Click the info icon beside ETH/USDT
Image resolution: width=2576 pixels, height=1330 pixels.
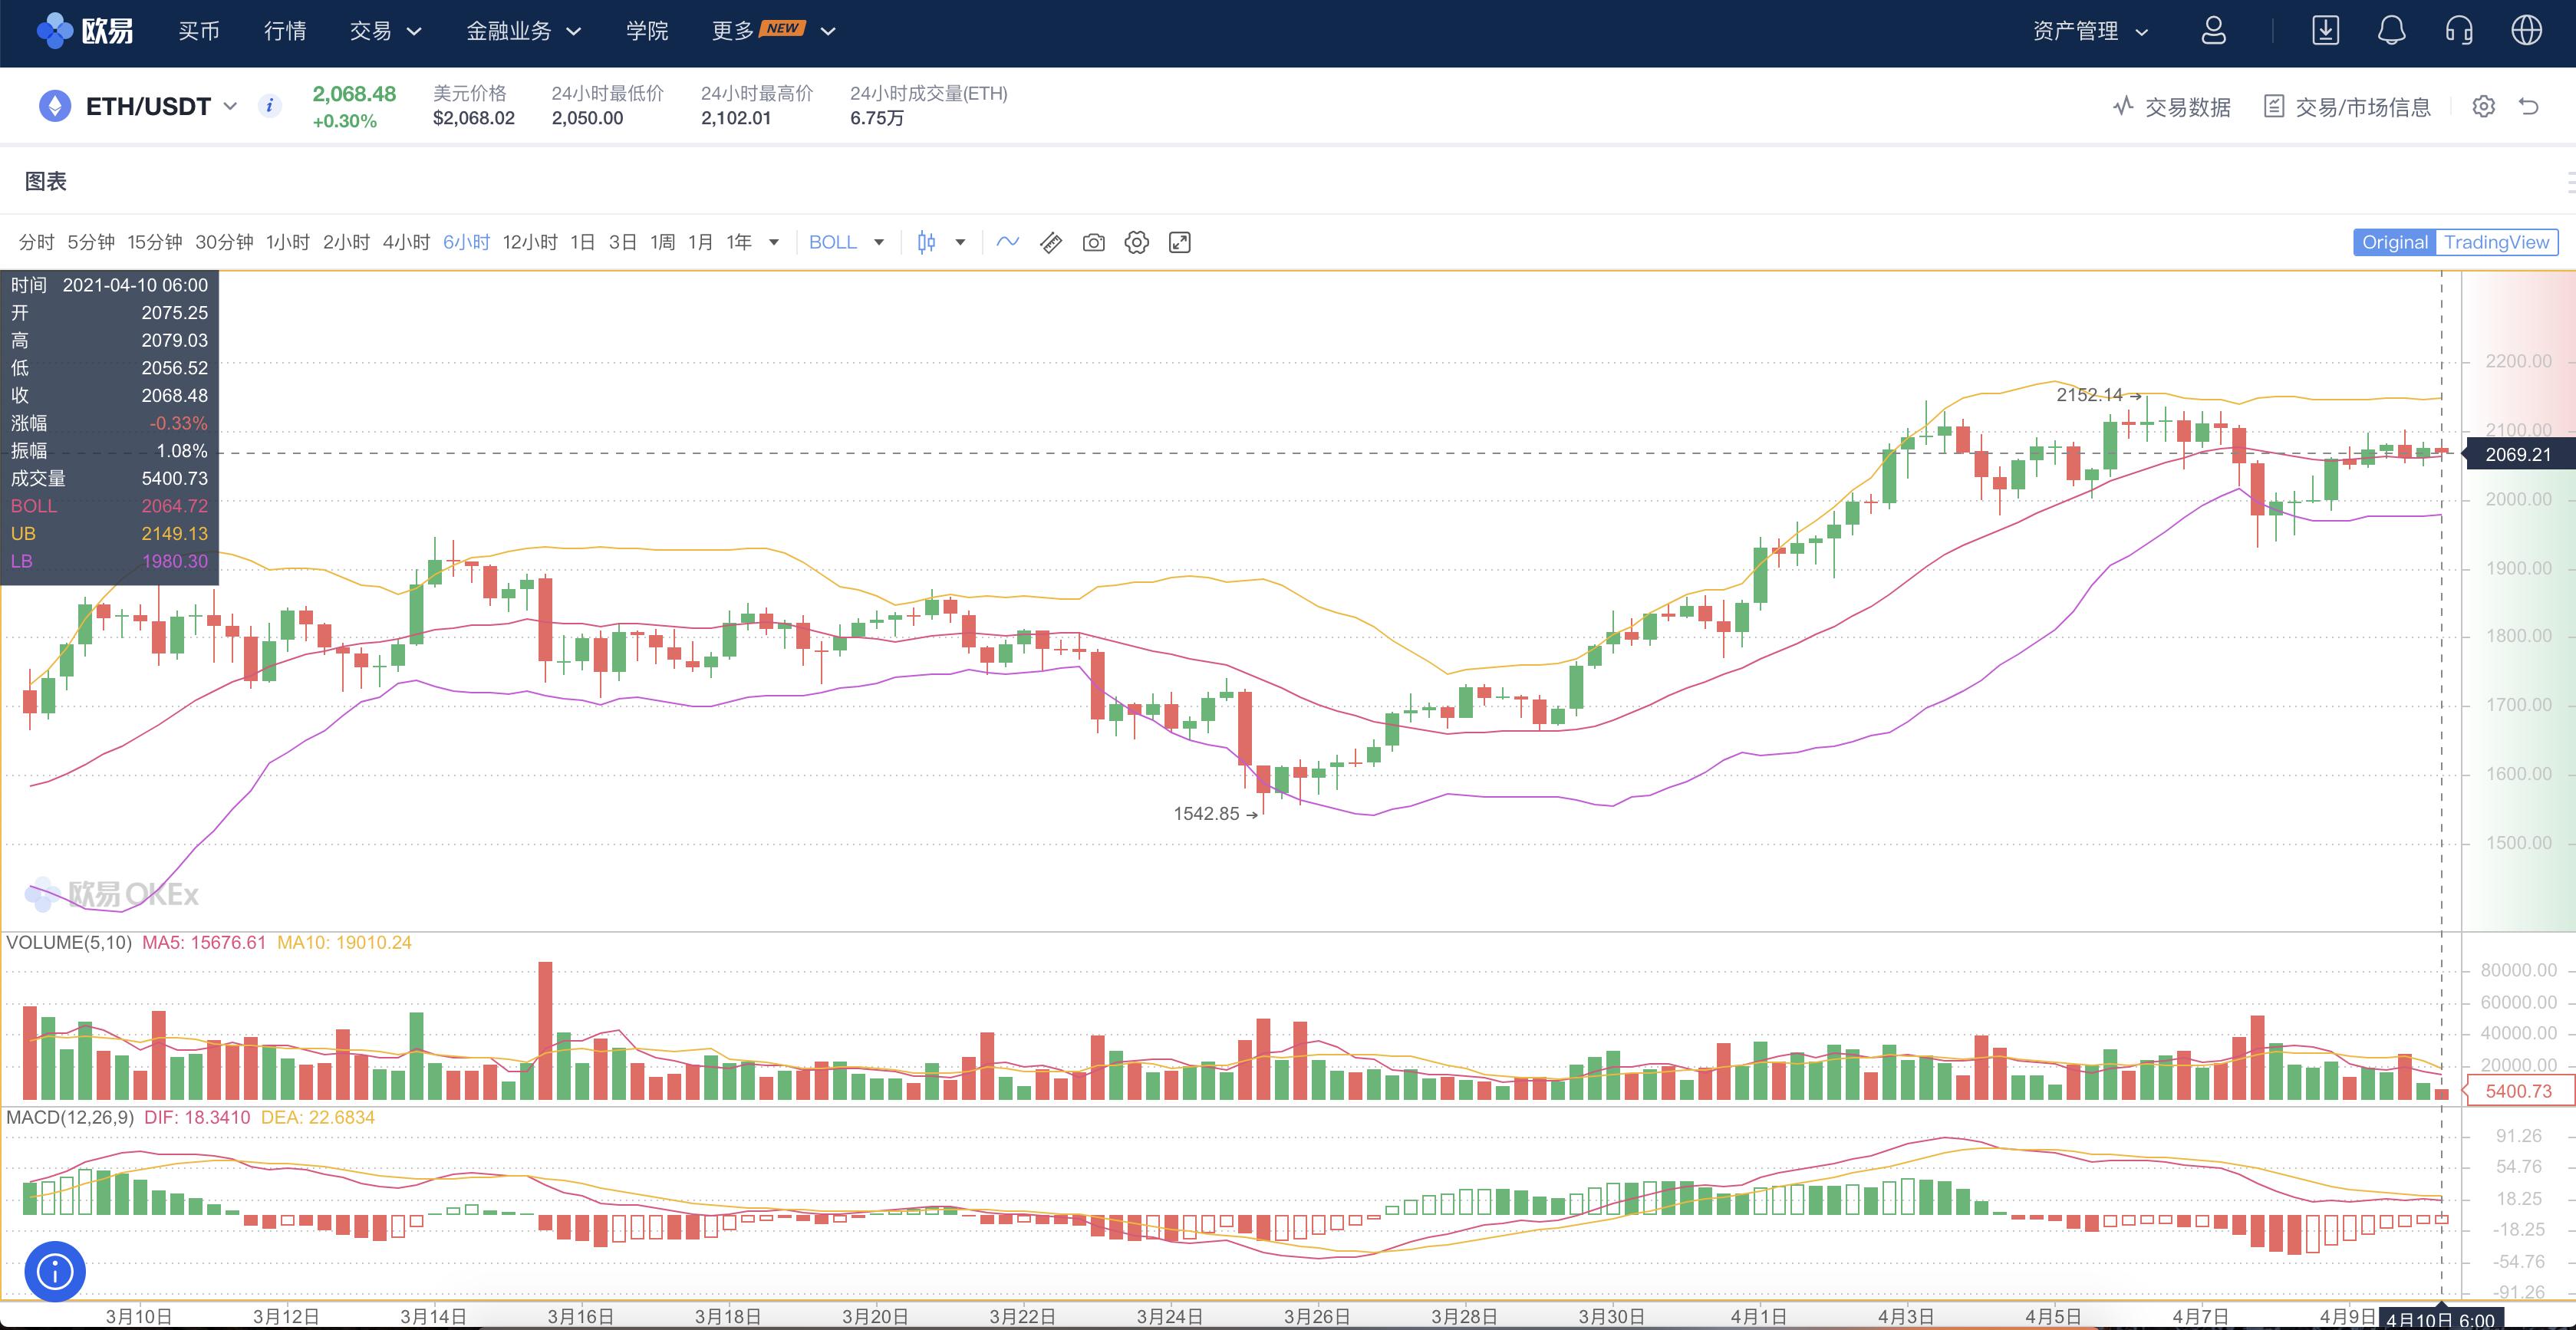point(269,105)
